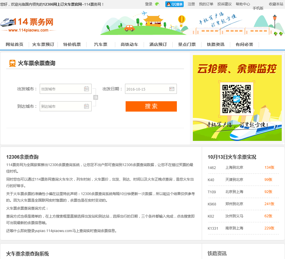
Task: Click the 114票务网 train logo
Action: coord(28,25)
